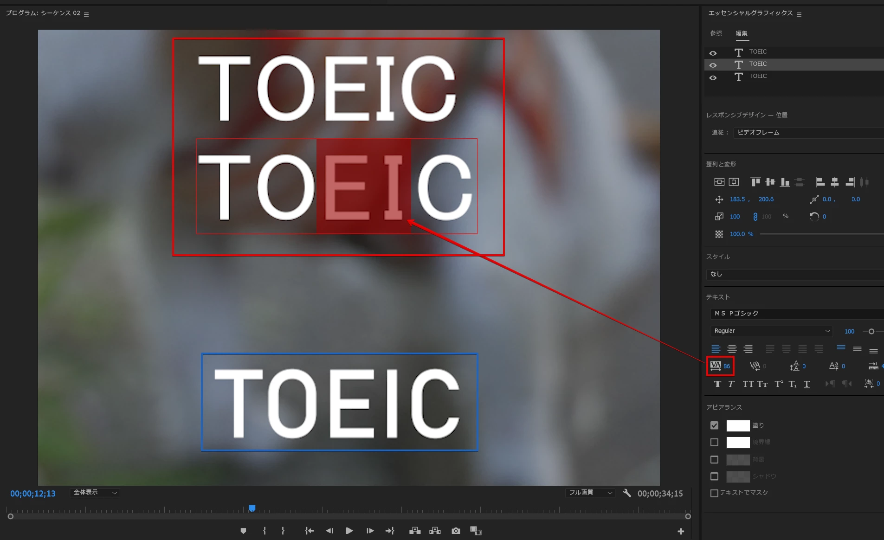Screen dimensions: 884x540
Task: Enable テキストでマスク checkbox
Action: [714, 493]
